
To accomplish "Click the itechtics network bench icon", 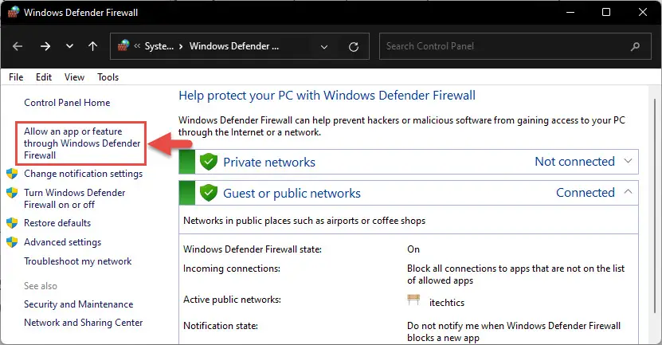I will [x=413, y=300].
